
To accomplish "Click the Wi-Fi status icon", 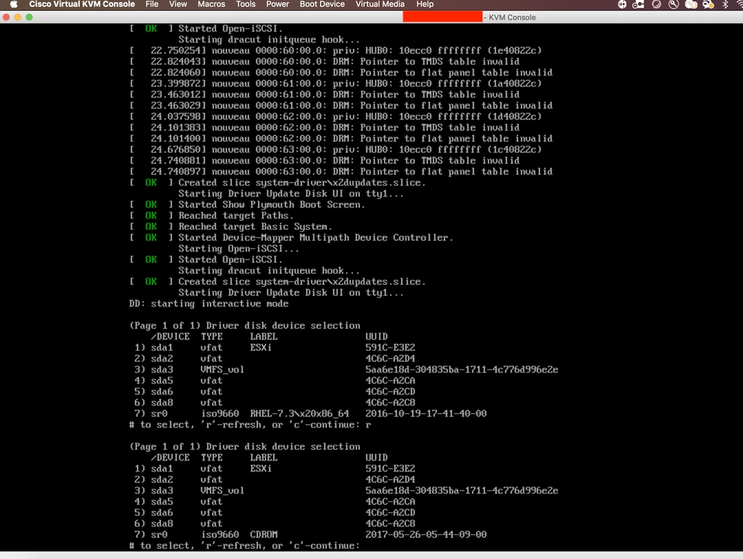I will click(740, 4).
